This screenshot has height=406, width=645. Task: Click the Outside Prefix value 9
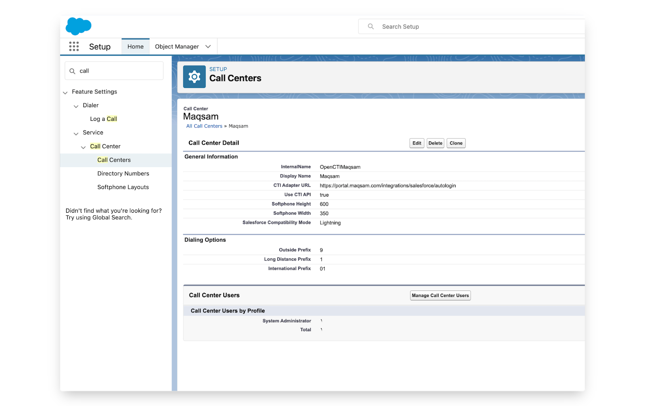click(321, 250)
